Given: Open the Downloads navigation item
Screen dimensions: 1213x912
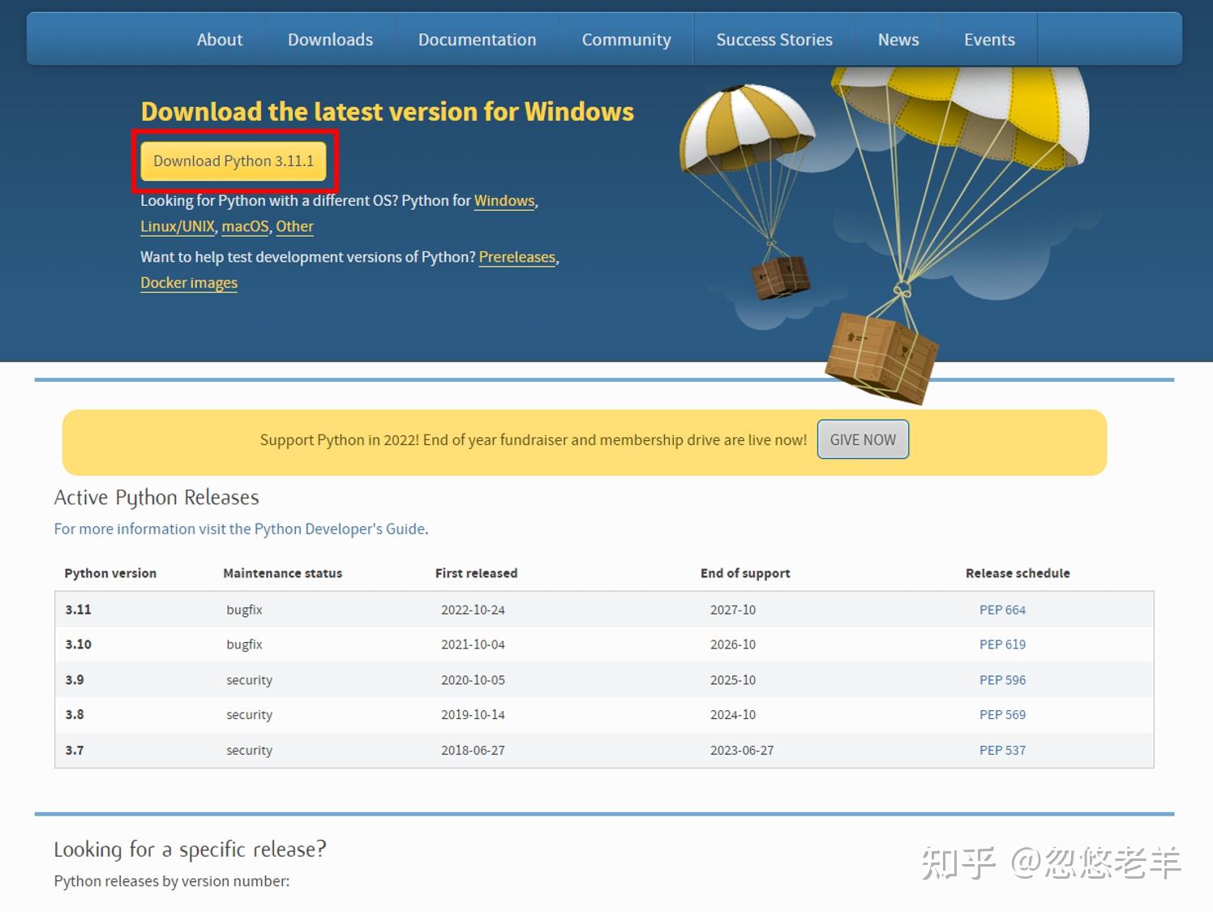Looking at the screenshot, I should 330,40.
